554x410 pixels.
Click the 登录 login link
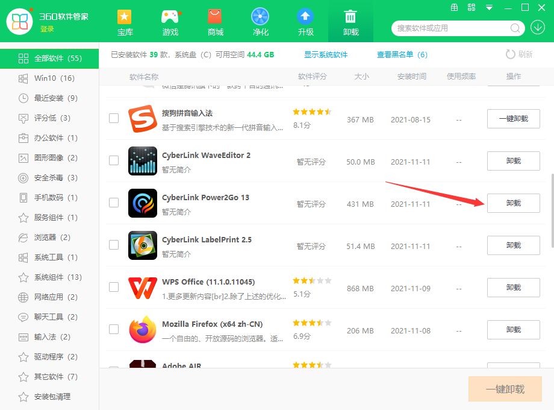[x=47, y=30]
